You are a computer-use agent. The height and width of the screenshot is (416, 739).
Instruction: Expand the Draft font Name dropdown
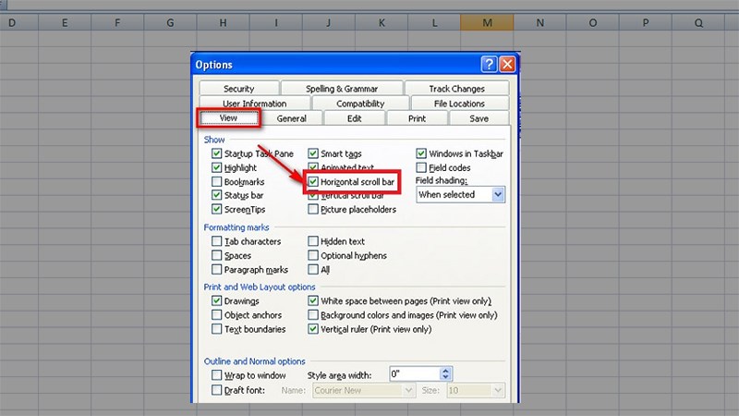[x=408, y=390]
